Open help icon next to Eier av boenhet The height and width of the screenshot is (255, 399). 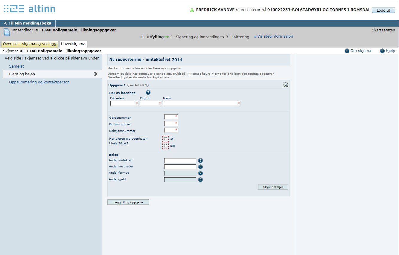pos(148,93)
